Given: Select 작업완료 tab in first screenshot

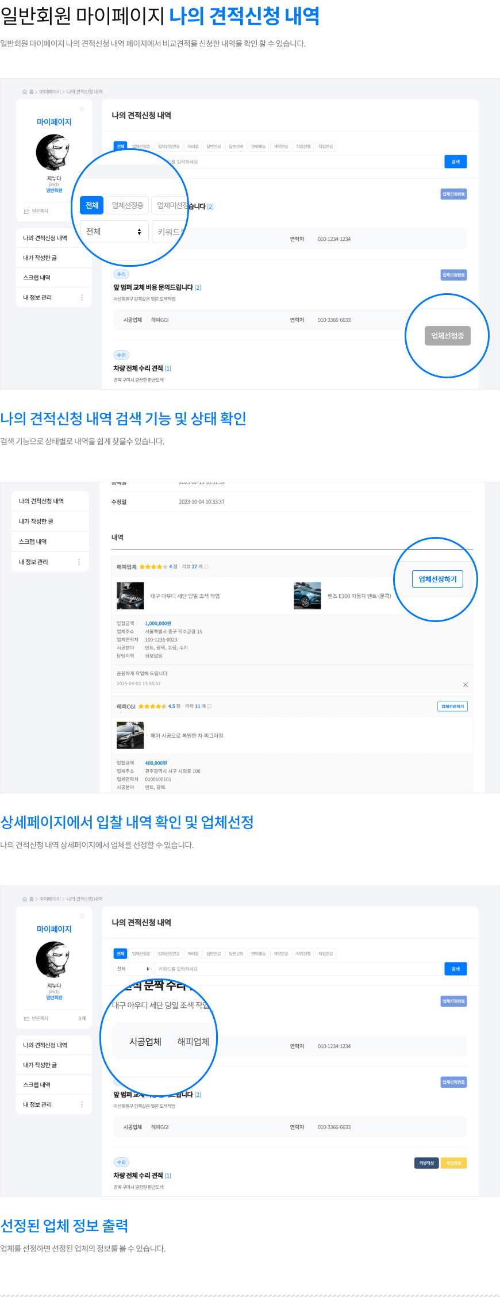Looking at the screenshot, I should 326,147.
